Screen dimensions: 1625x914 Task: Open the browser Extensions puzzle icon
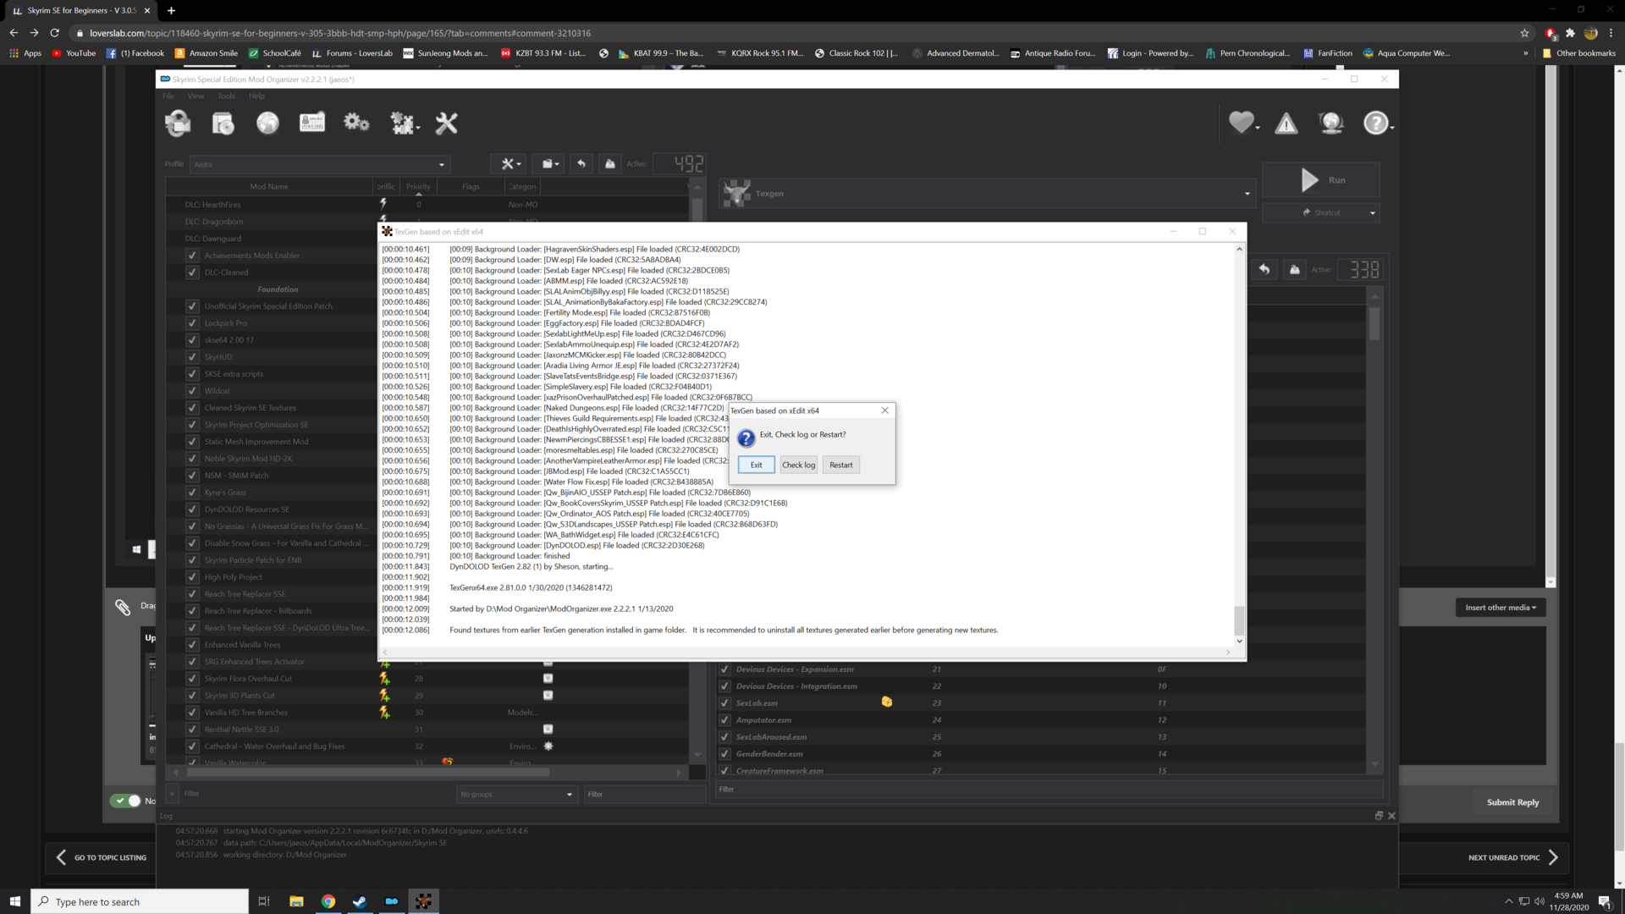tap(1570, 33)
